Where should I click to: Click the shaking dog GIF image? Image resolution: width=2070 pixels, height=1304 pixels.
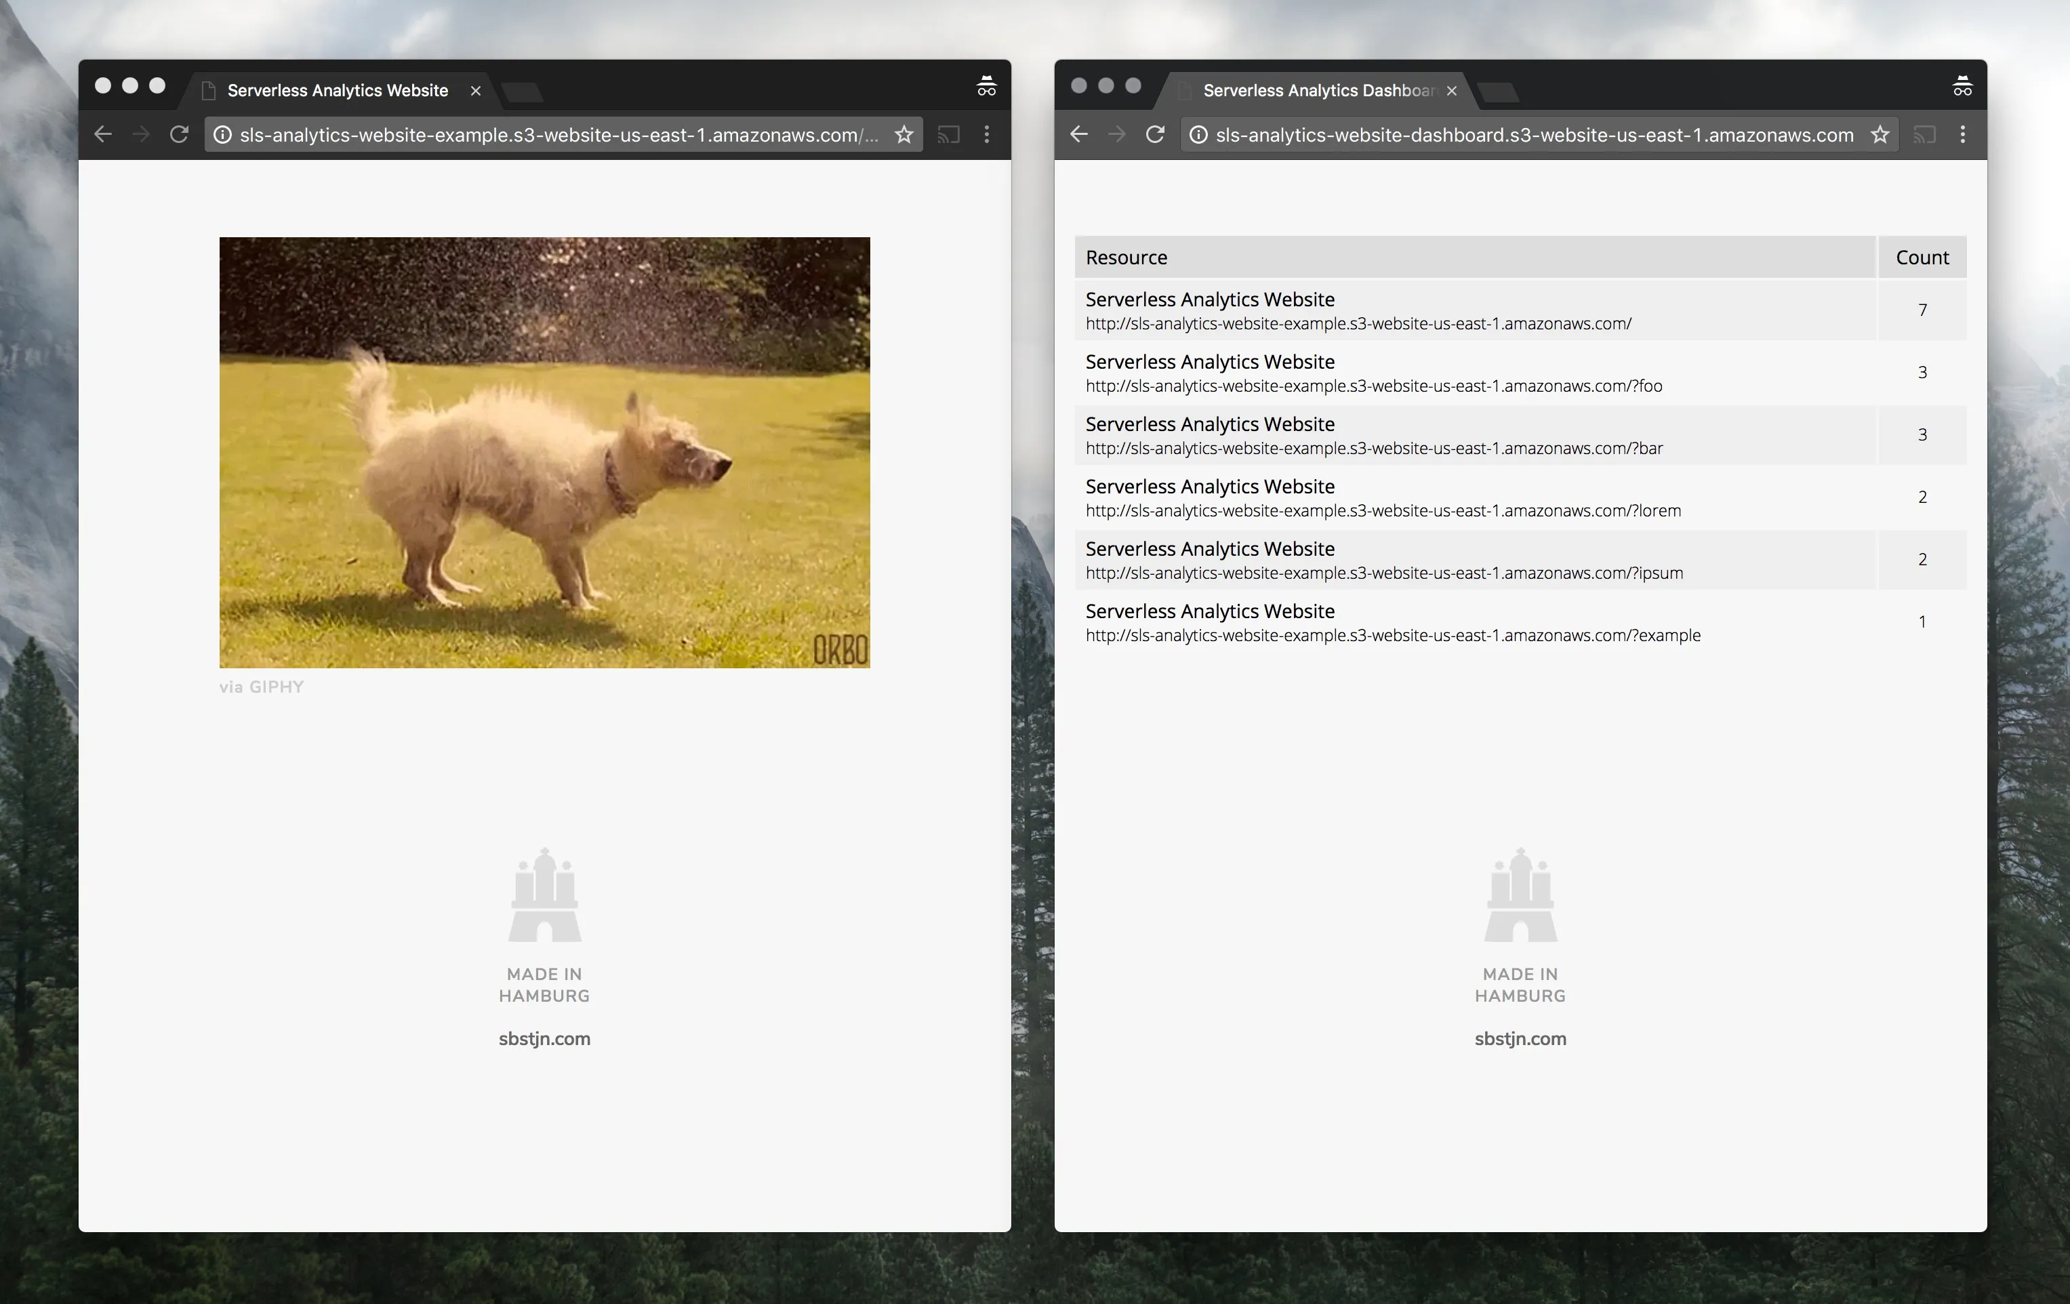pyautogui.click(x=544, y=452)
